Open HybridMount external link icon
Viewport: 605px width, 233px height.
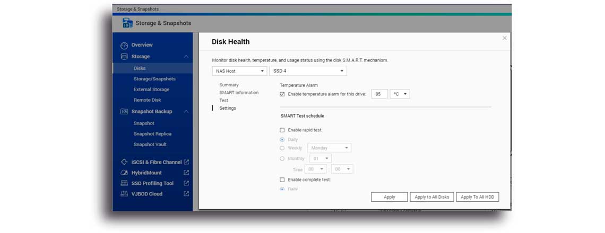pyautogui.click(x=186, y=173)
